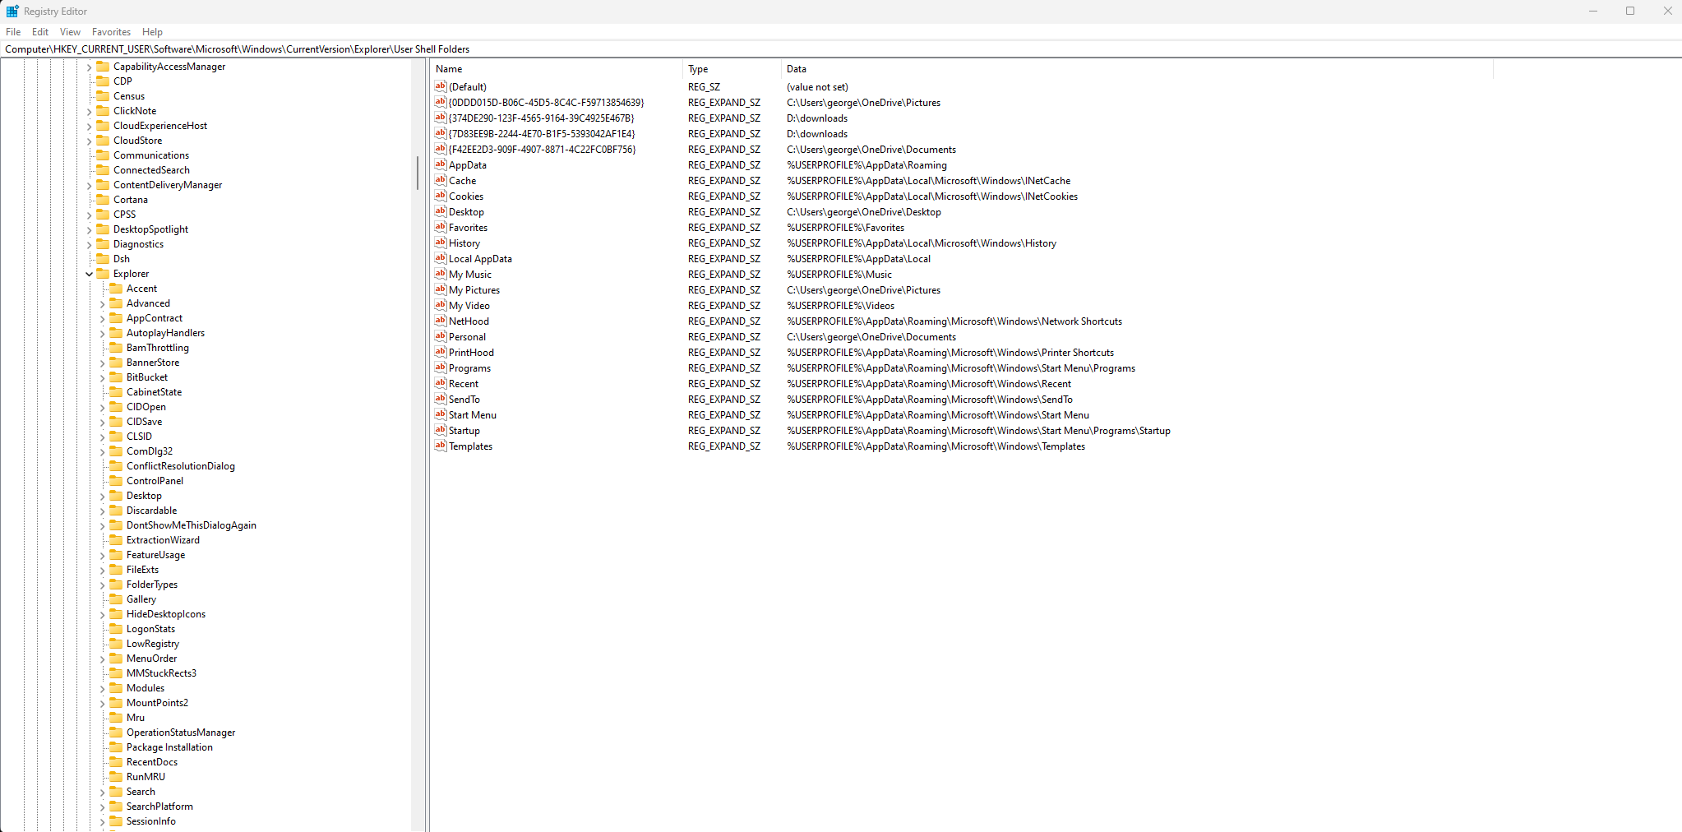Screen dimensions: 1682x832
Task: Click the folder icon of the RunMRU key
Action: tap(116, 777)
